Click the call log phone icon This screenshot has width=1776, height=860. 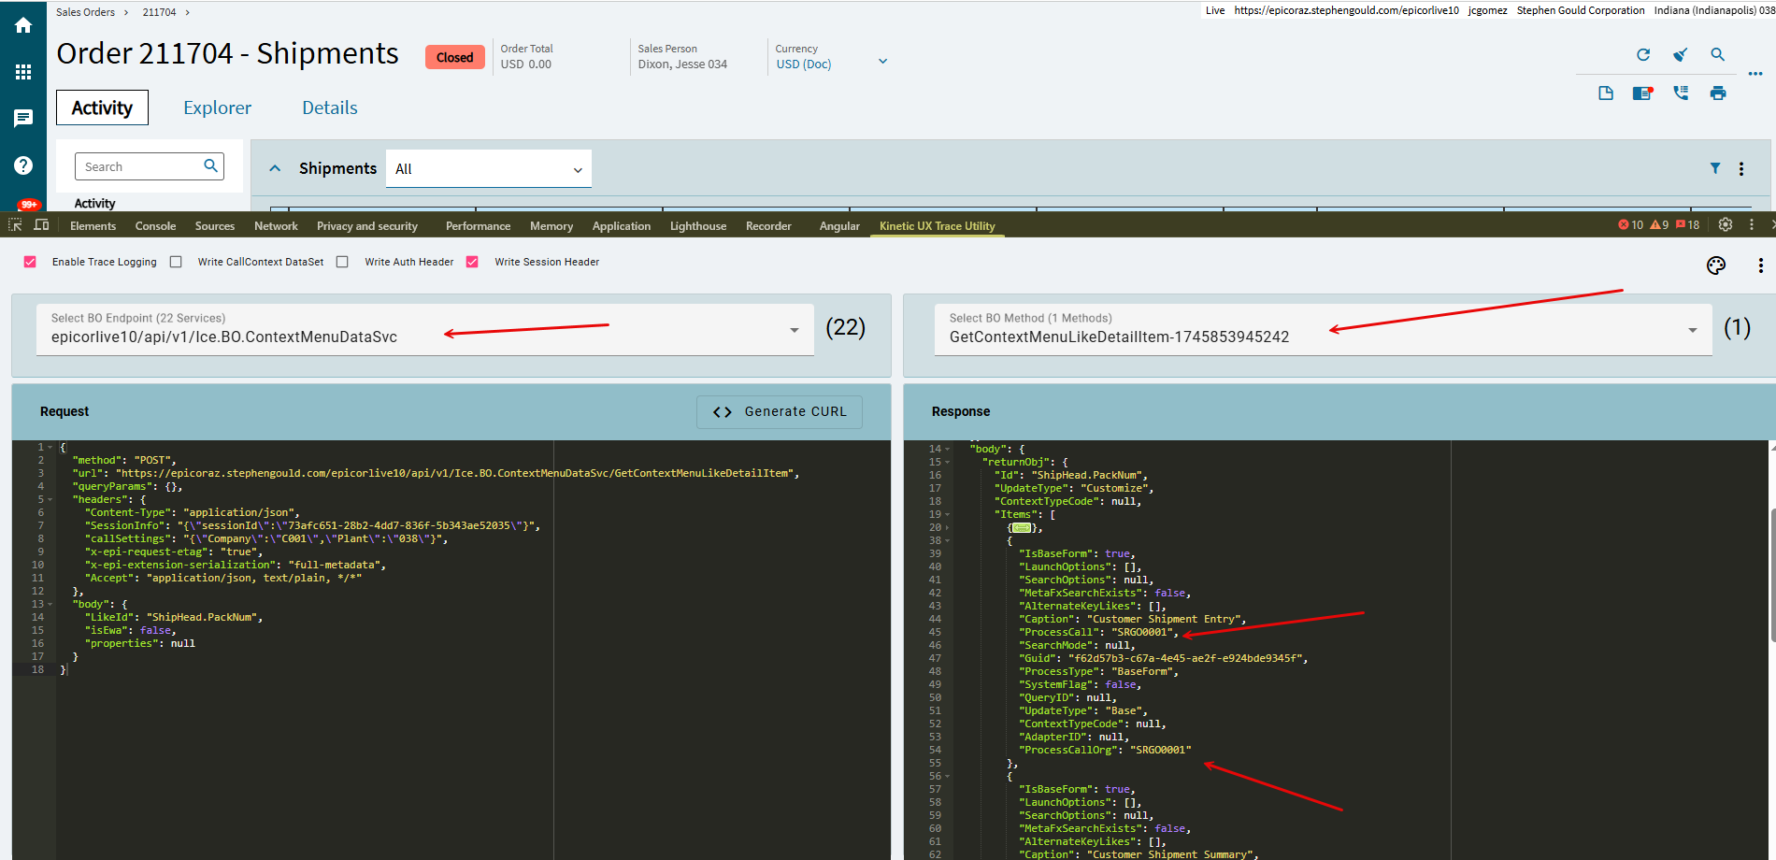[x=1681, y=93]
